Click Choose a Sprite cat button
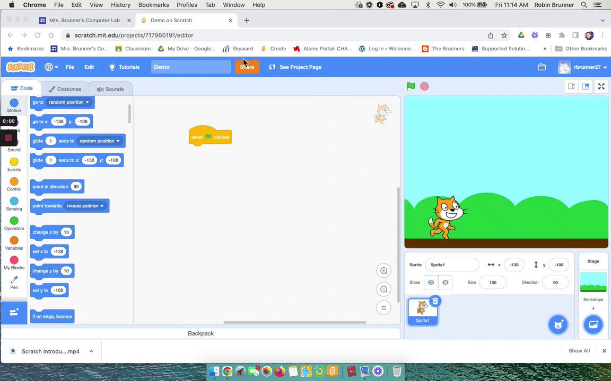Image resolution: width=611 pixels, height=381 pixels. (x=558, y=324)
